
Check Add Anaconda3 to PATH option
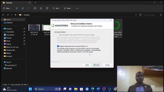tap(58, 35)
